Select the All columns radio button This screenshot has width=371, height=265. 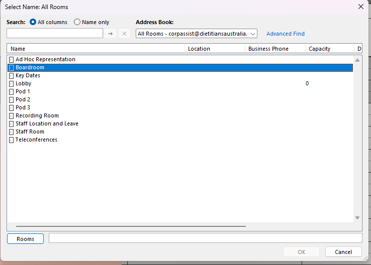pos(33,22)
